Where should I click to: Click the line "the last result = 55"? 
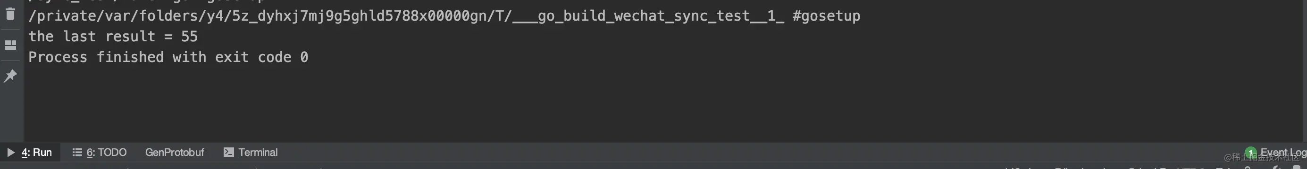113,36
